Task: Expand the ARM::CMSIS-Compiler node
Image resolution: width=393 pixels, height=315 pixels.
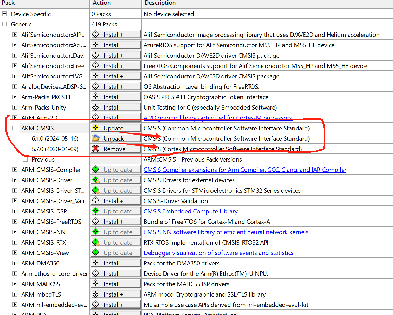Action: [x=15, y=170]
